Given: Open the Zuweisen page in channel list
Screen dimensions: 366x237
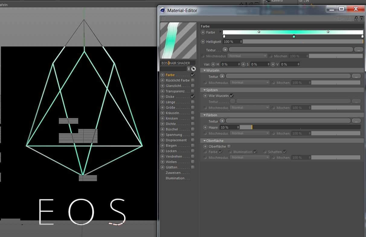Looking at the screenshot, I should click(x=173, y=173).
